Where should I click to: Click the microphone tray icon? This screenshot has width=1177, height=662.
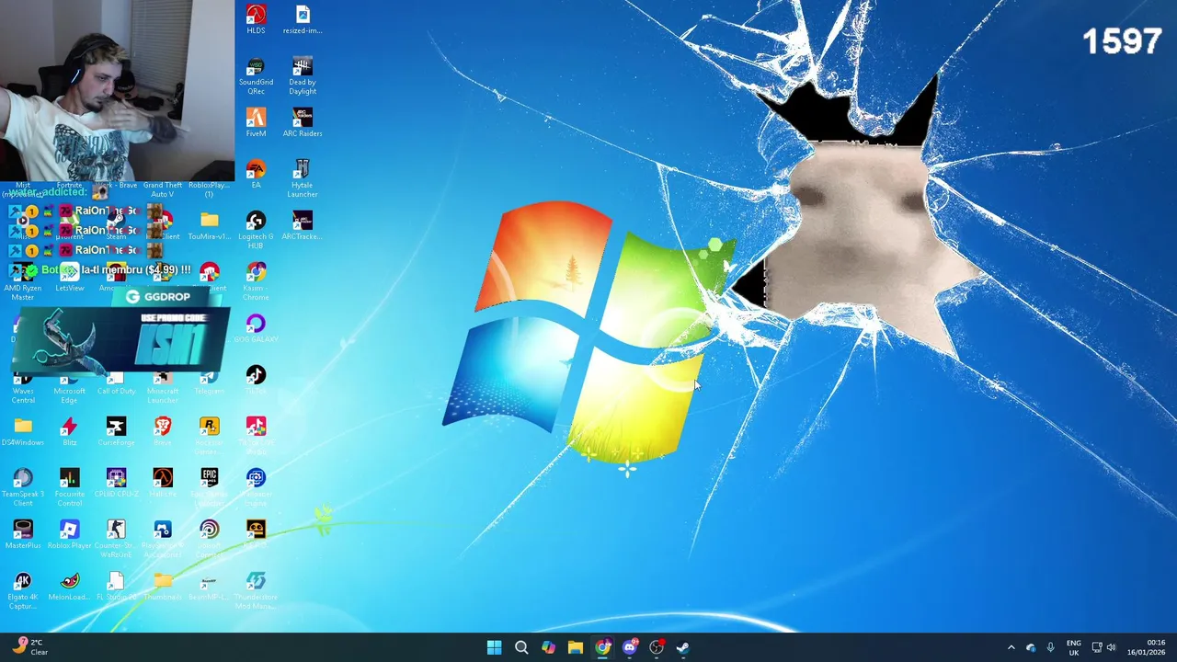[1050, 647]
